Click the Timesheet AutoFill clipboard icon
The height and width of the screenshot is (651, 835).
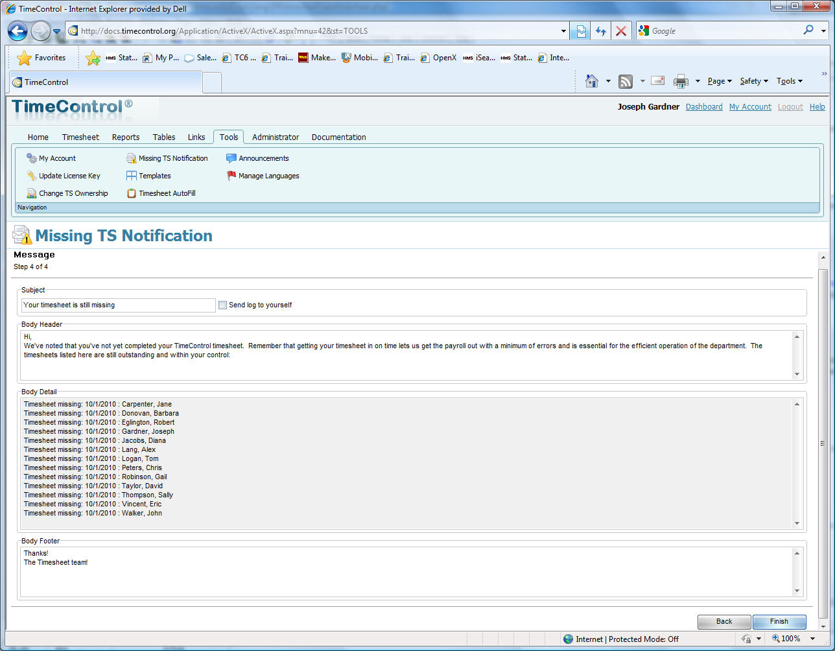pyautogui.click(x=132, y=193)
